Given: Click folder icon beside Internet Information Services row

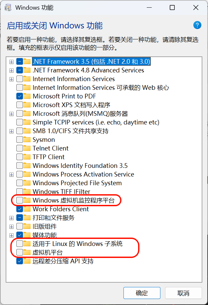Looking at the screenshot, I should tap(27, 79).
